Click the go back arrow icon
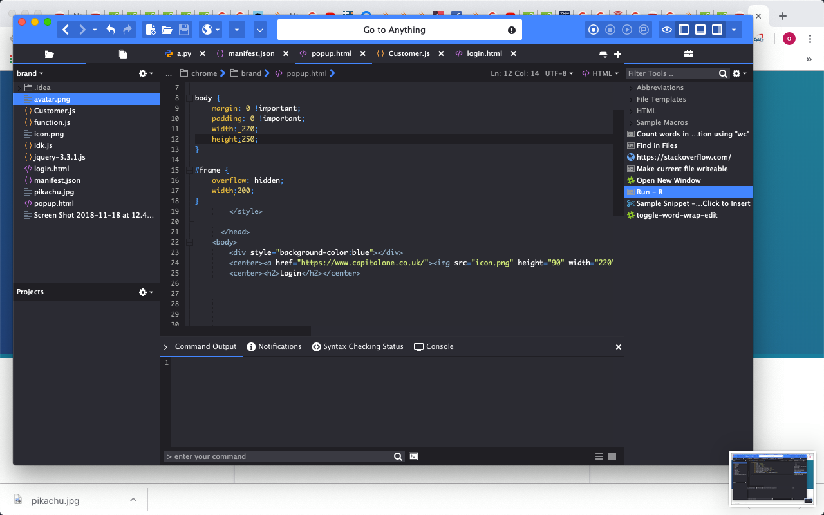Viewport: 824px width, 515px height. 66,30
